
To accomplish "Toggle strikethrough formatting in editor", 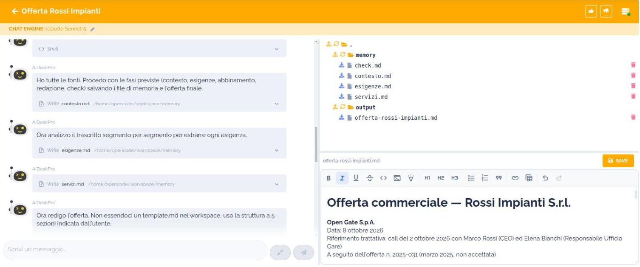I will point(370,178).
